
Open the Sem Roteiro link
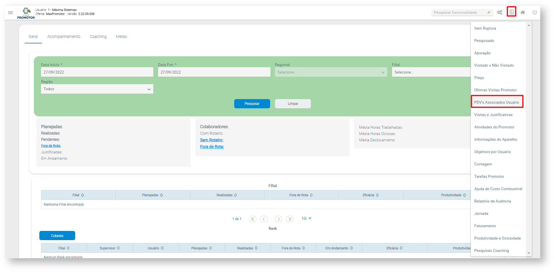(x=212, y=140)
